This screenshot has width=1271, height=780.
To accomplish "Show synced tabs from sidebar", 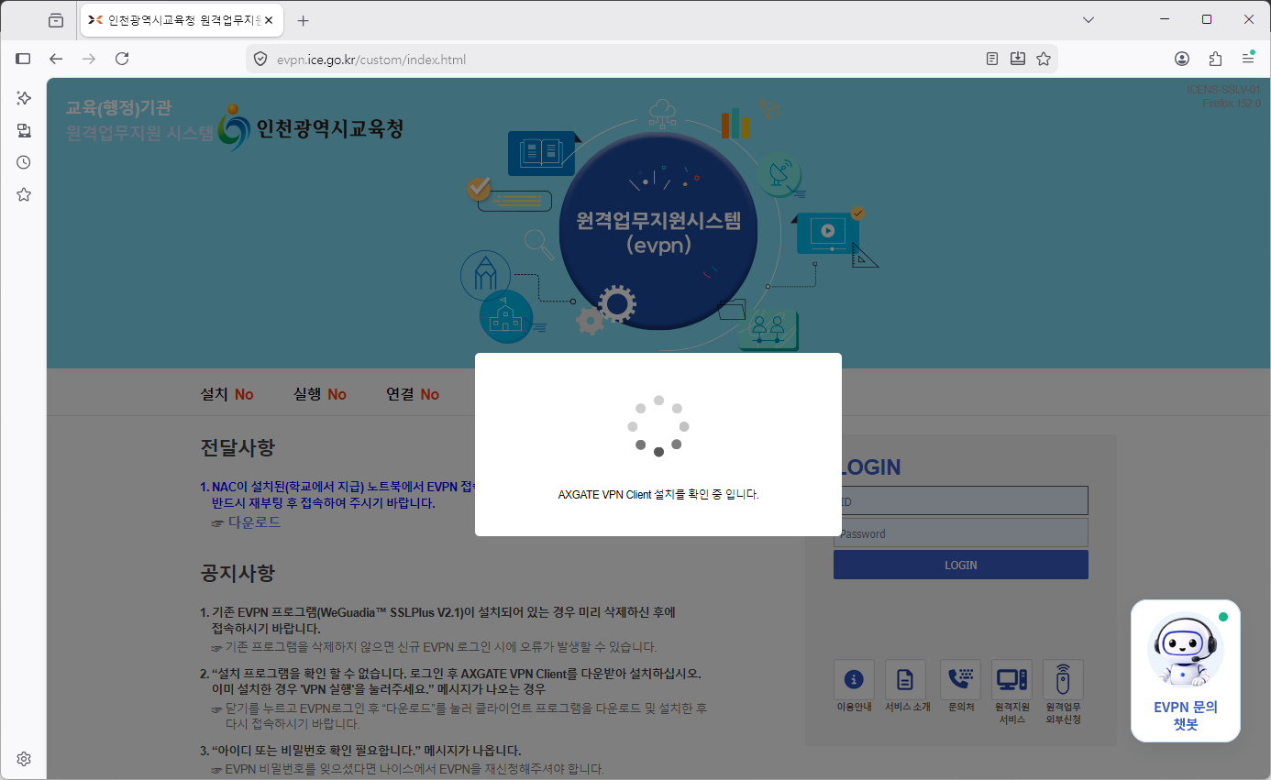I will (x=24, y=130).
